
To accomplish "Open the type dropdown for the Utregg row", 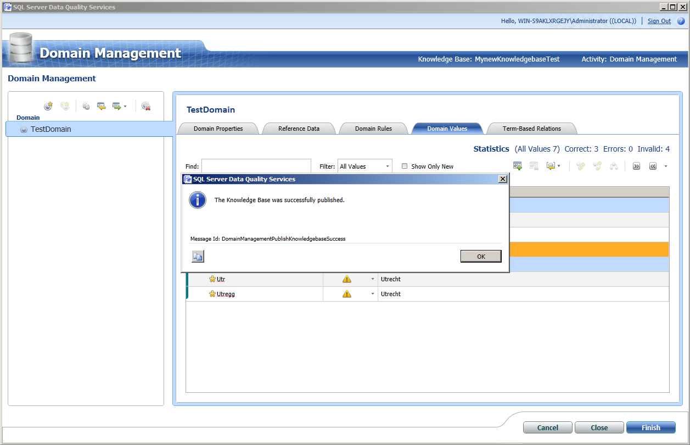I will pos(373,294).
